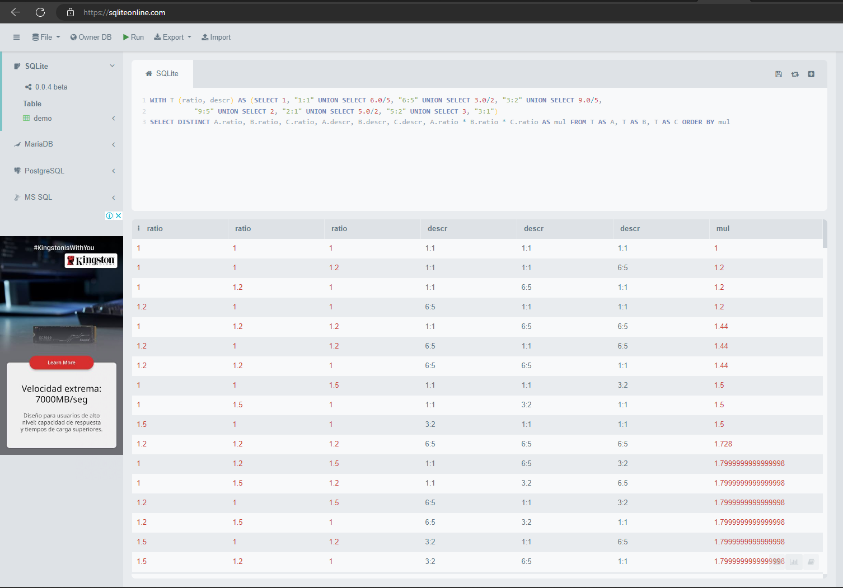The image size is (843, 588).
Task: Click the results table vertical scrollbar
Action: (x=825, y=235)
